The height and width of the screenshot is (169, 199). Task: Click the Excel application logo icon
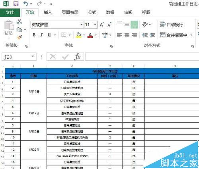point(6,4)
